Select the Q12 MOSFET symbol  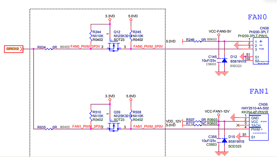click(x=114, y=47)
